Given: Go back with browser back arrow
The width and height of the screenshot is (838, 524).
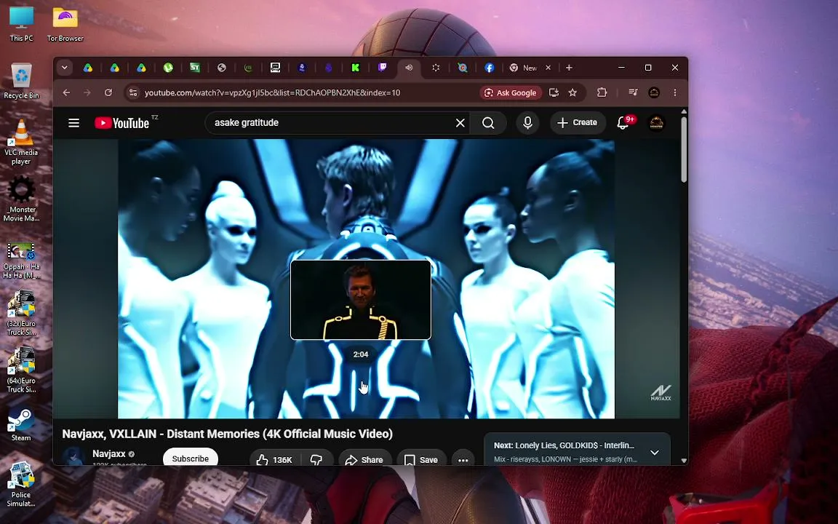Looking at the screenshot, I should pyautogui.click(x=66, y=92).
